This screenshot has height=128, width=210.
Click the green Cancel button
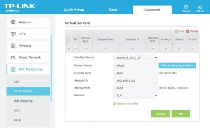(x=160, y=114)
